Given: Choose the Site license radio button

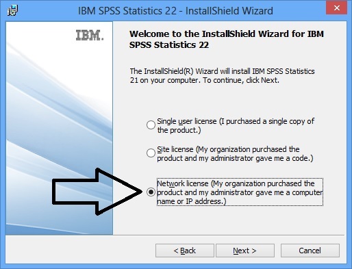Looking at the screenshot, I should click(x=151, y=153).
